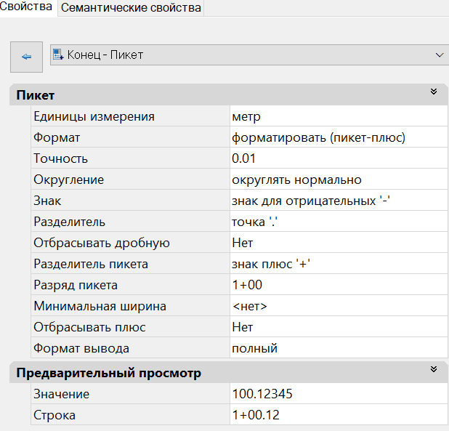
Task: Collapse the Предварительный просмотр section
Action: click(x=434, y=370)
